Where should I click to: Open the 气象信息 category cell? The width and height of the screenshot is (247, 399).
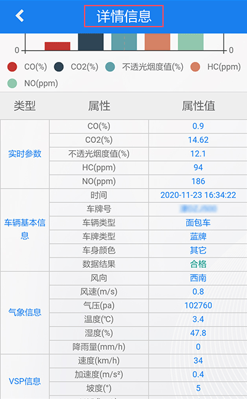(25, 312)
